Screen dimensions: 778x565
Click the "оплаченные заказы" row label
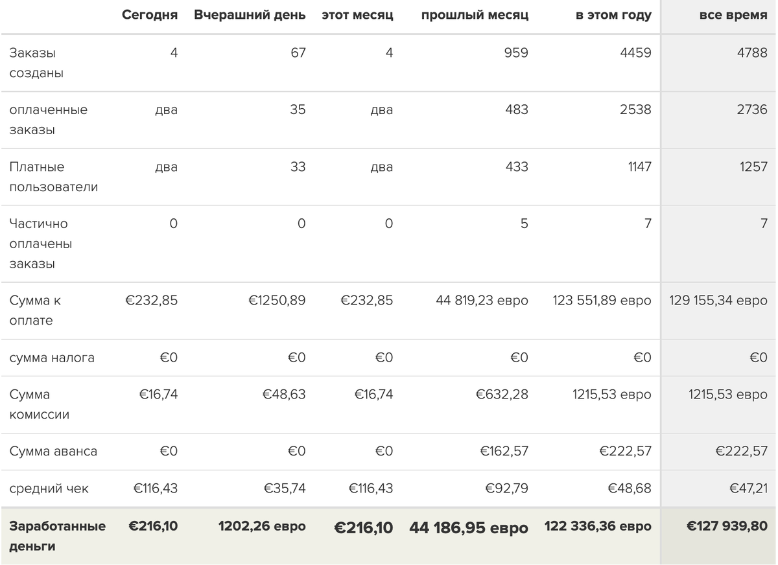48,120
